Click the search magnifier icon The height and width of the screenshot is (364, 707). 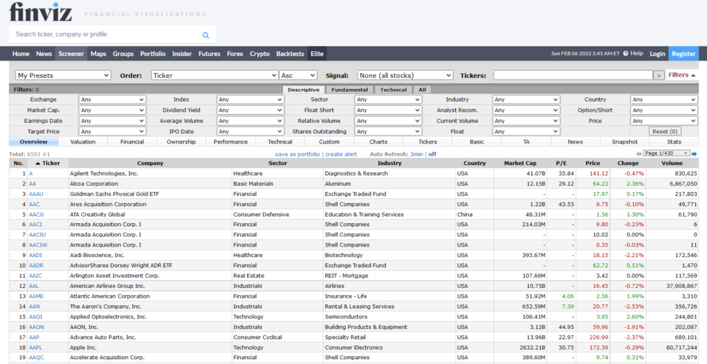tap(206, 35)
